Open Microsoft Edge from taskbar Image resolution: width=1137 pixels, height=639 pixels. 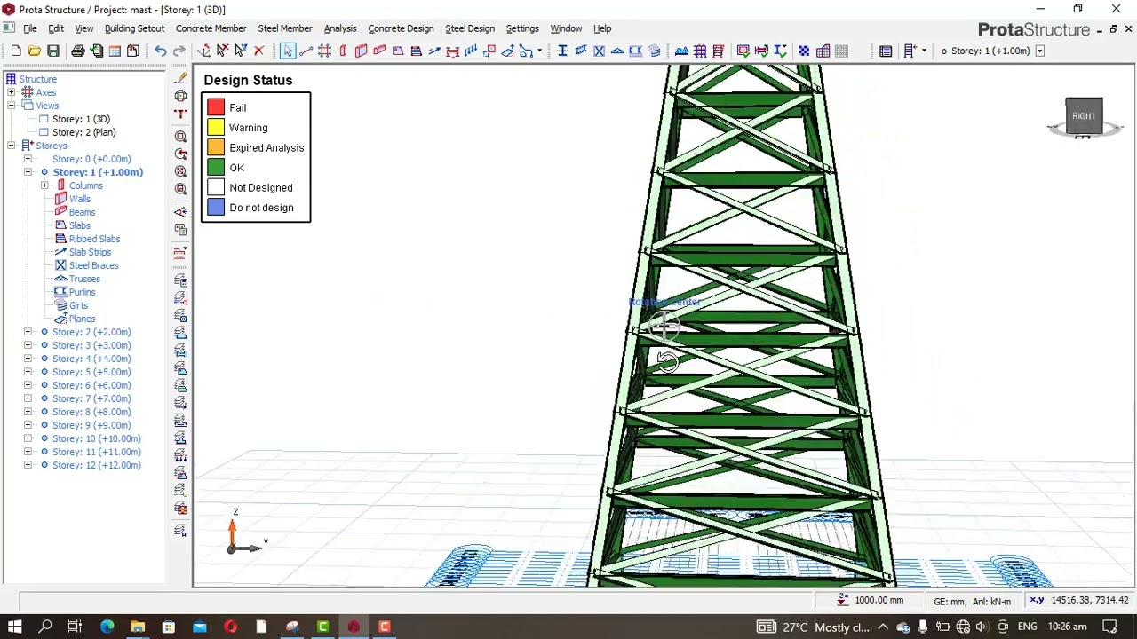pyautogui.click(x=107, y=627)
